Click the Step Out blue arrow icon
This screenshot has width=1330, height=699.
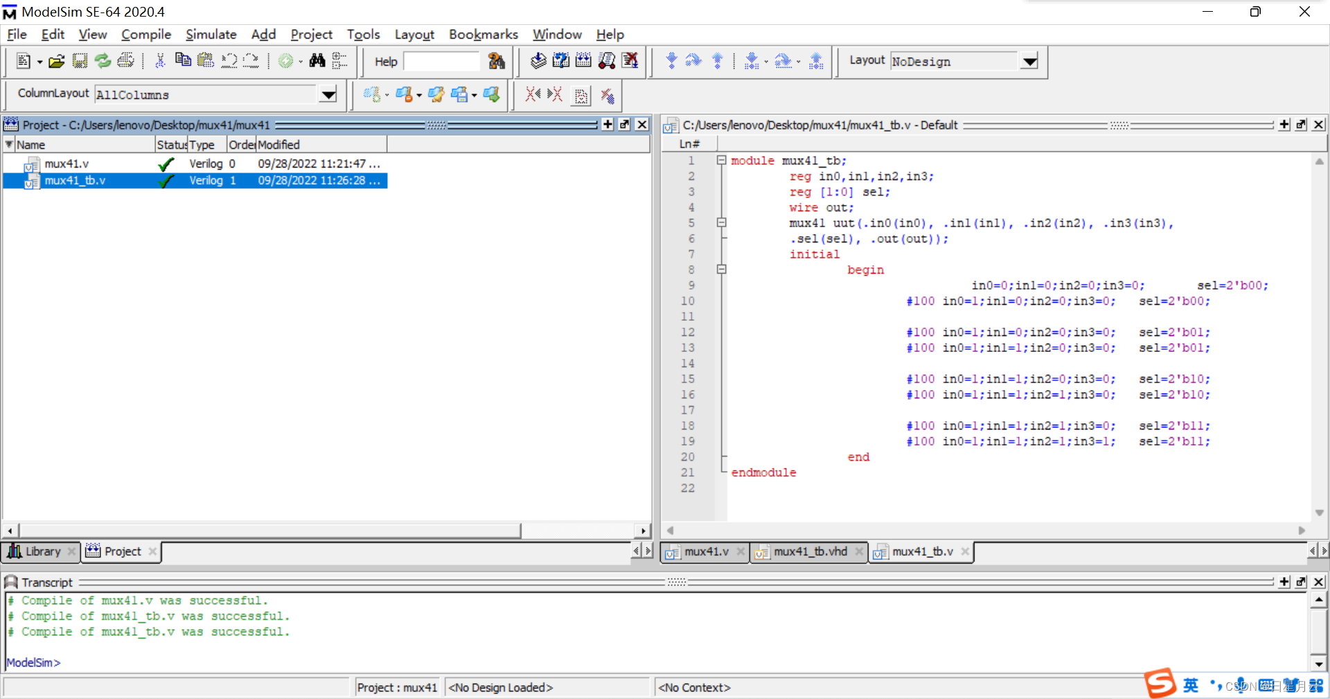click(x=717, y=61)
